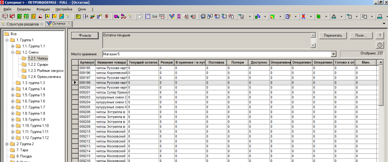Expand the 1.10. Группа 1.10 node
Screen dimensions: 388x162
coord(13,126)
